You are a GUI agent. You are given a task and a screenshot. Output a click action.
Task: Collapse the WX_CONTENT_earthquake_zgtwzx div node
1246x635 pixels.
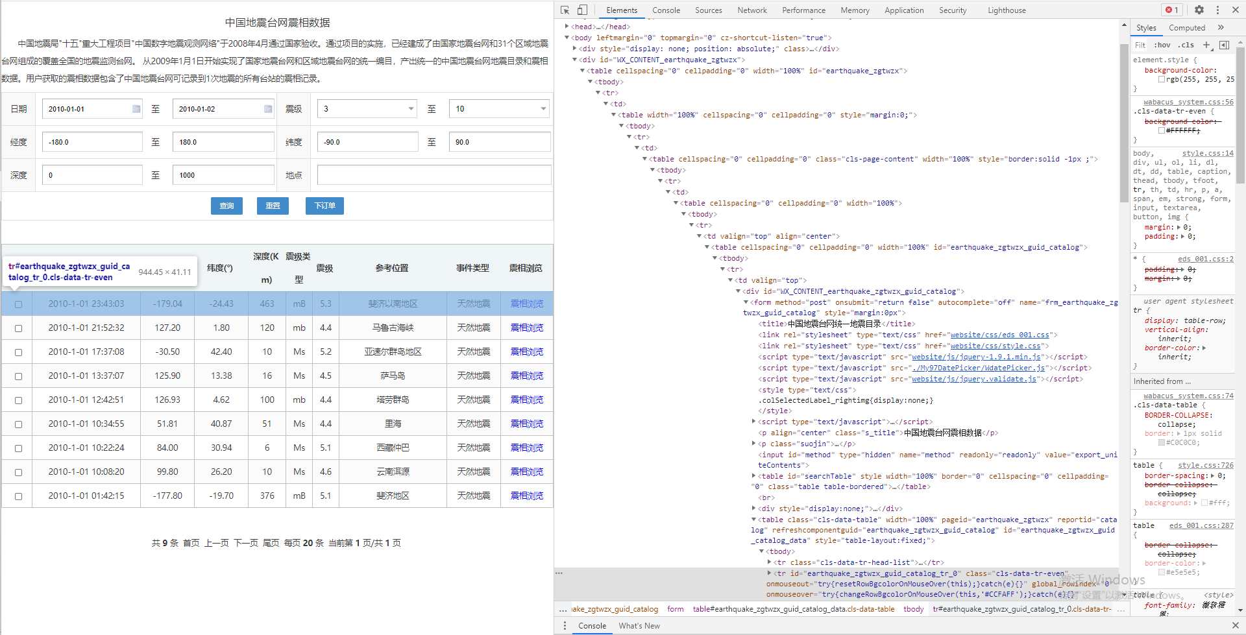(575, 60)
